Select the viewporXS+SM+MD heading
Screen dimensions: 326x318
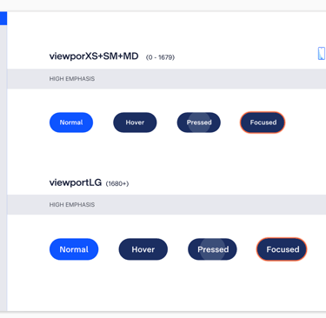click(x=94, y=56)
